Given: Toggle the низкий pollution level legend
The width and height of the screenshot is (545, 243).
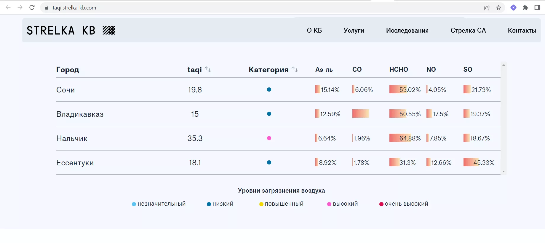Looking at the screenshot, I should click(x=220, y=204).
